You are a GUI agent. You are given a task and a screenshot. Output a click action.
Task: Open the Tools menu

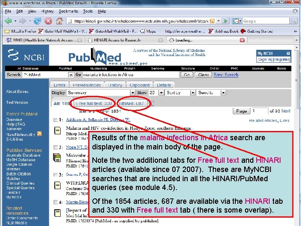coord(88,11)
